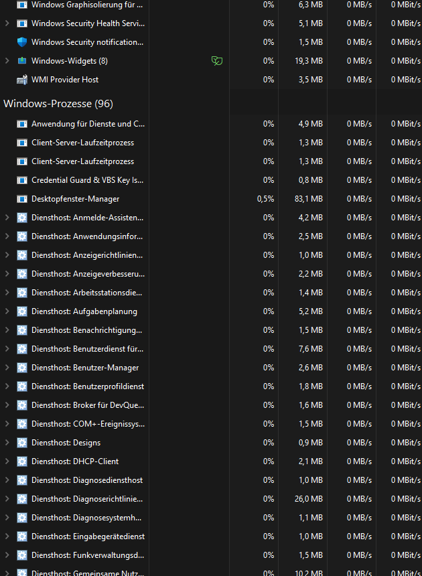This screenshot has height=576, width=422.
Task: Expand Diensthost: Benutzer-Manager entry
Action: [7, 367]
